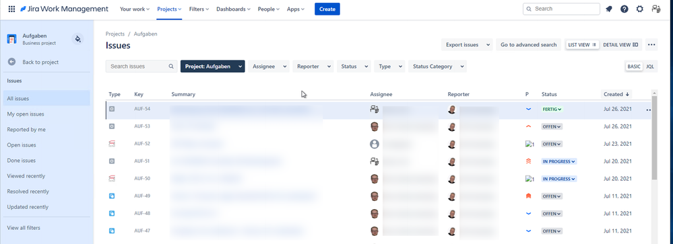Open the app switcher grid icon

pos(11,9)
